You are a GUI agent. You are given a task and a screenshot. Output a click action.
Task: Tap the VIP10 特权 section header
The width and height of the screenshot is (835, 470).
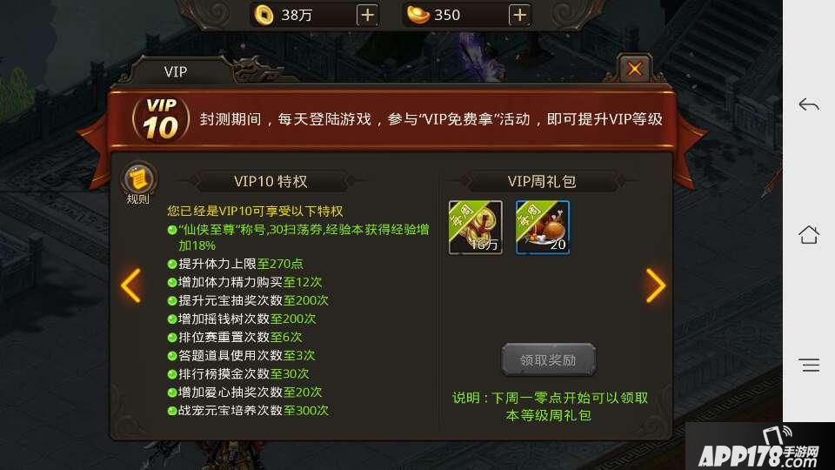click(271, 182)
